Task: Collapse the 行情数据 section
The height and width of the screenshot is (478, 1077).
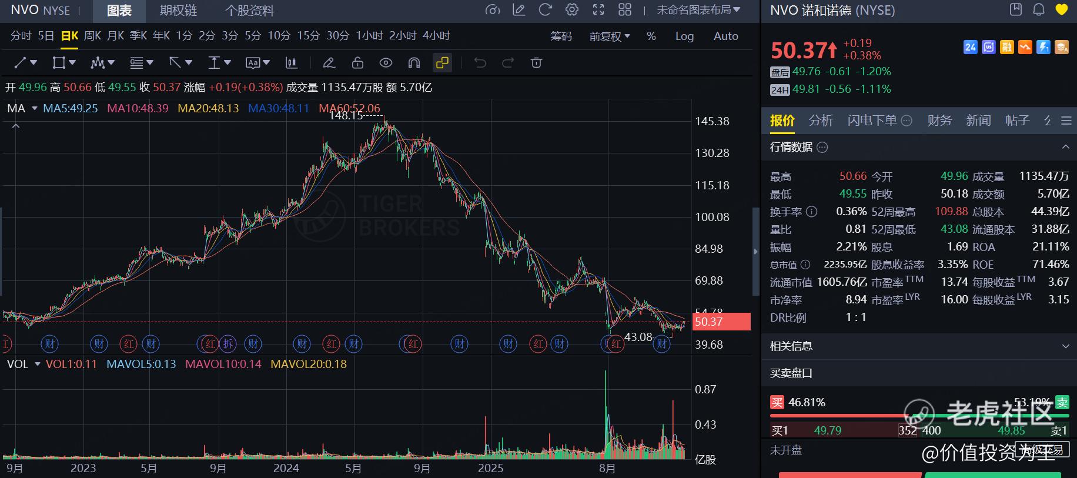Action: 1065,147
